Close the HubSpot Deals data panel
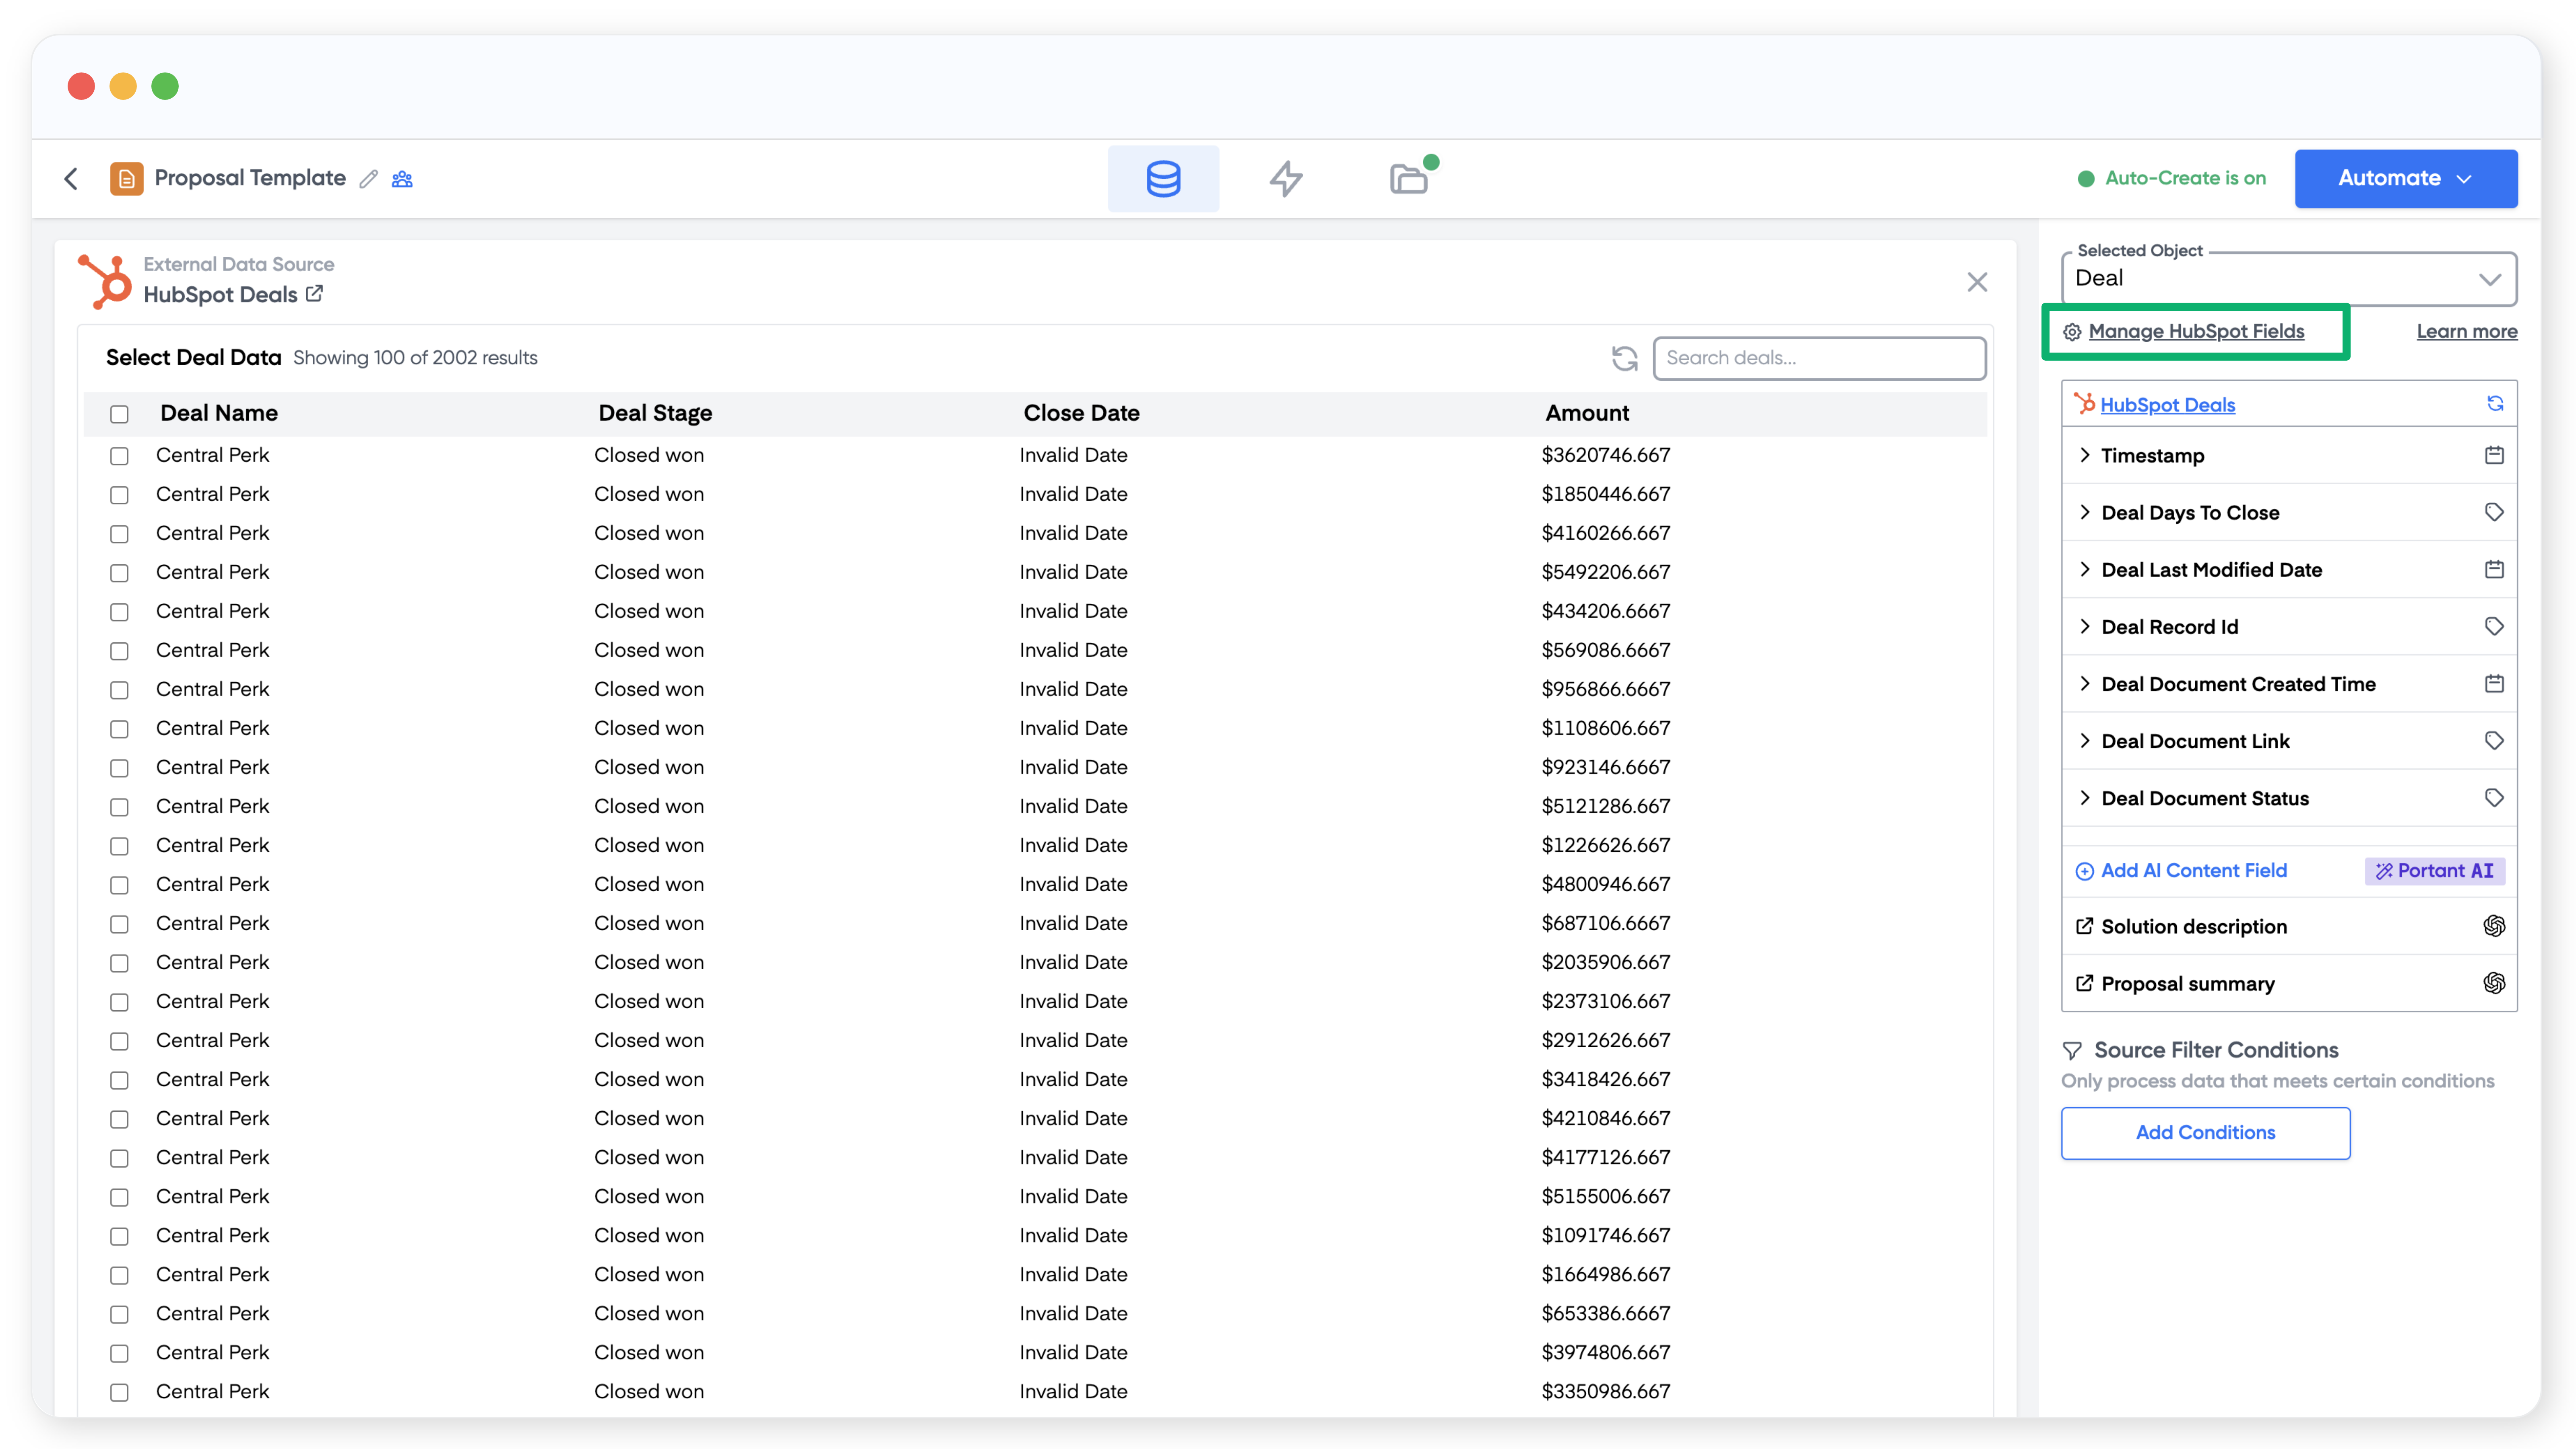The image size is (2576, 1449). pos(1977,282)
